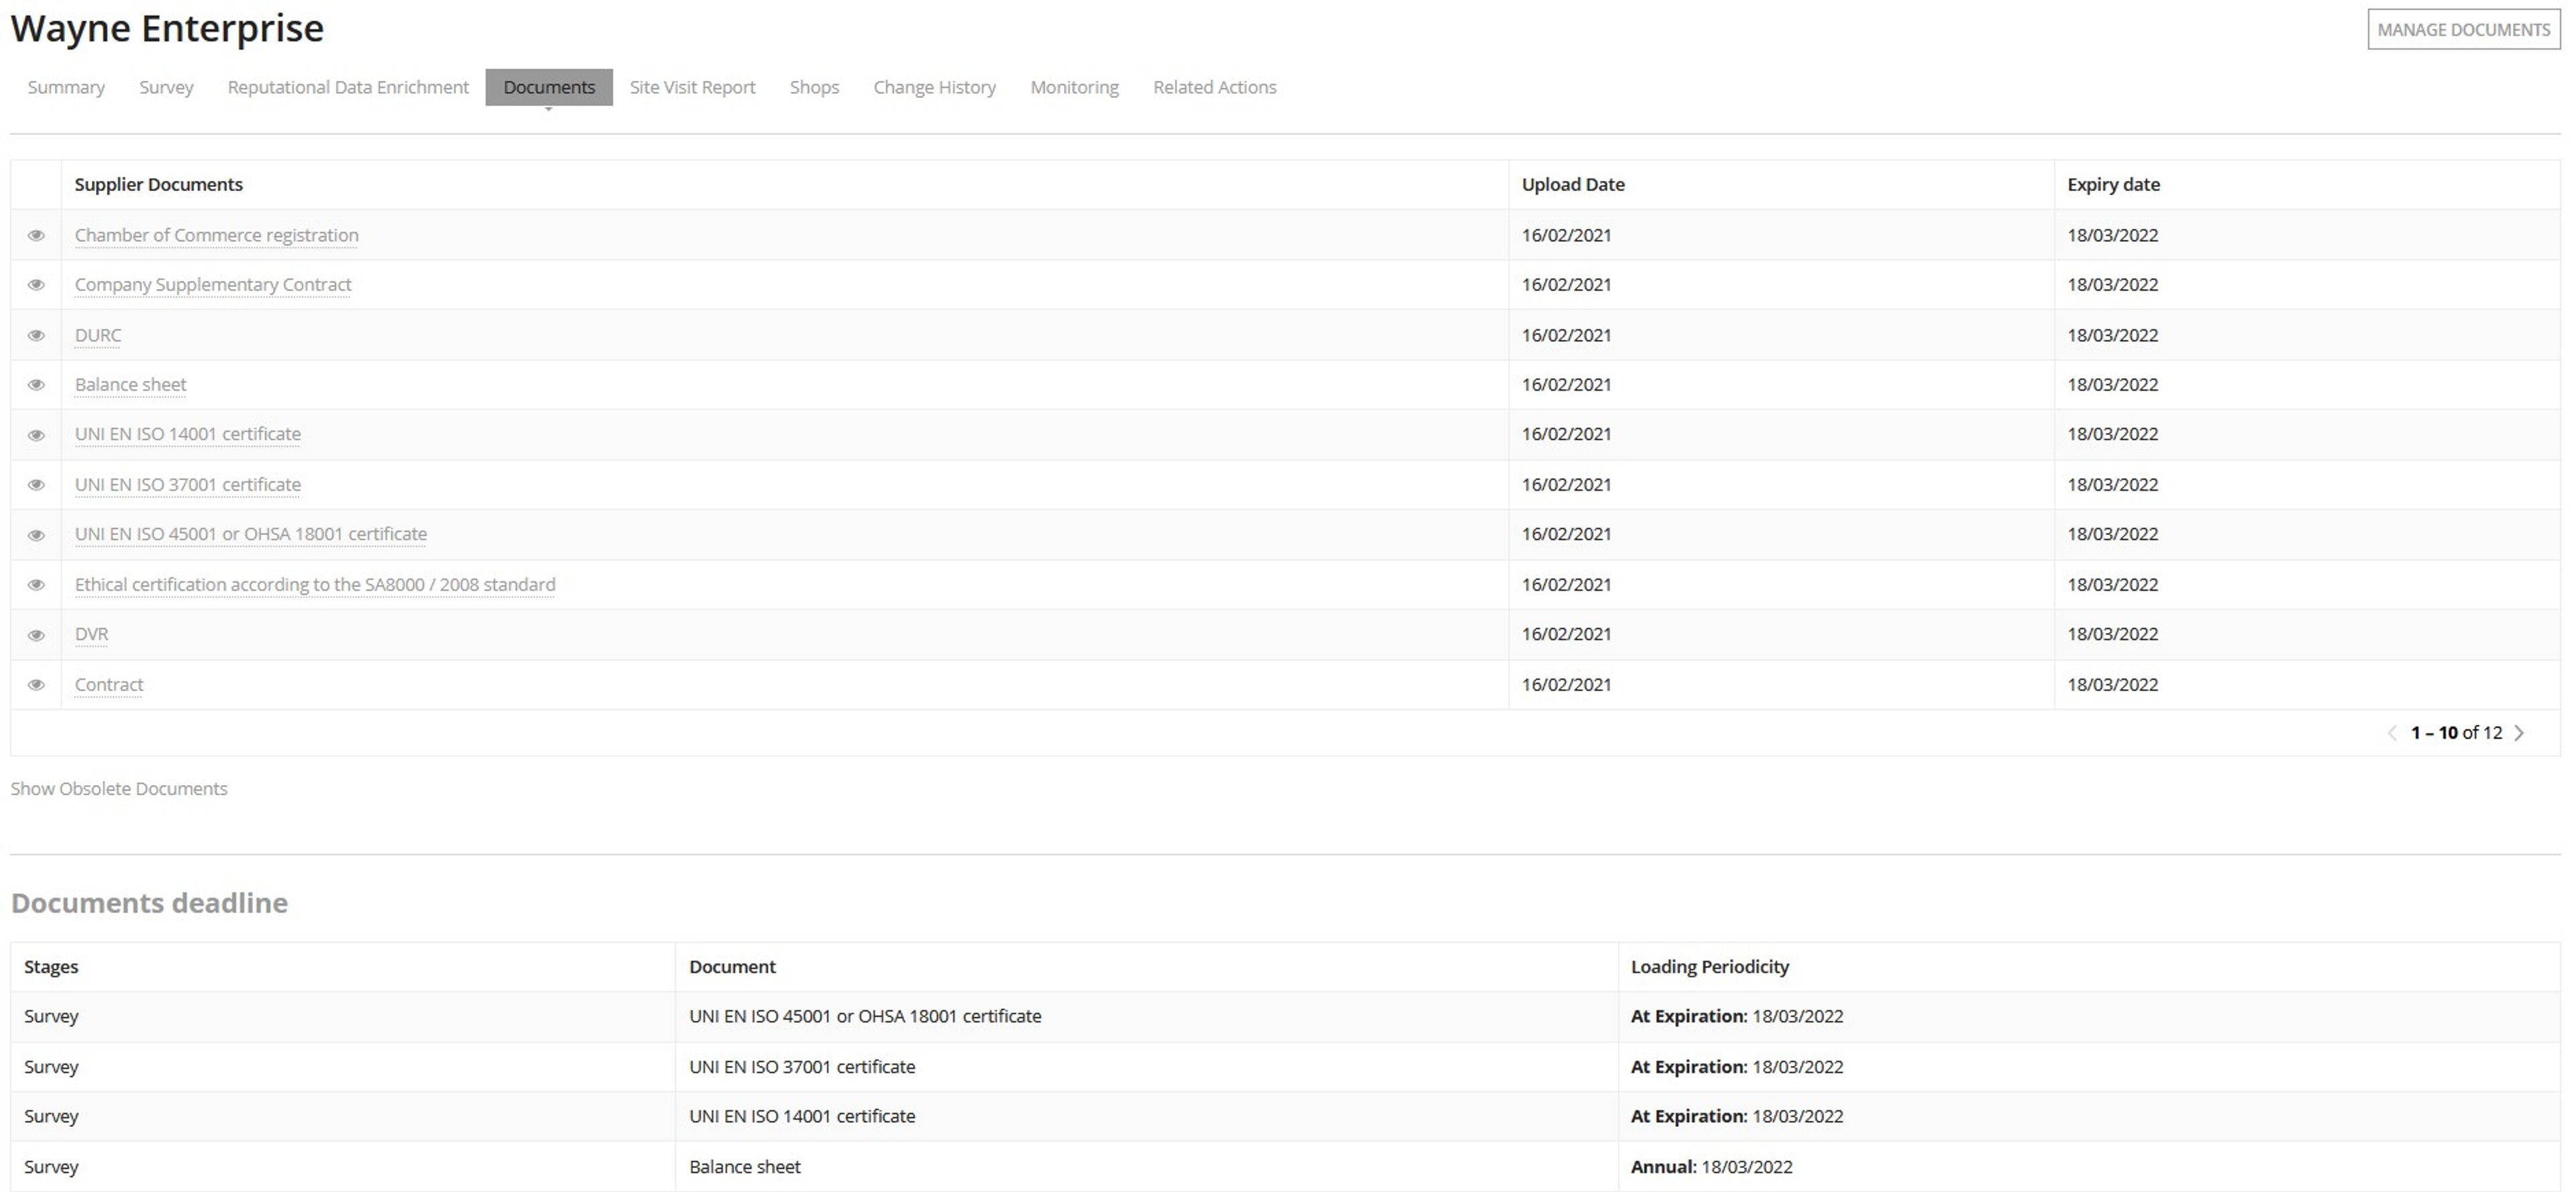Open the Contract document link

tap(109, 684)
